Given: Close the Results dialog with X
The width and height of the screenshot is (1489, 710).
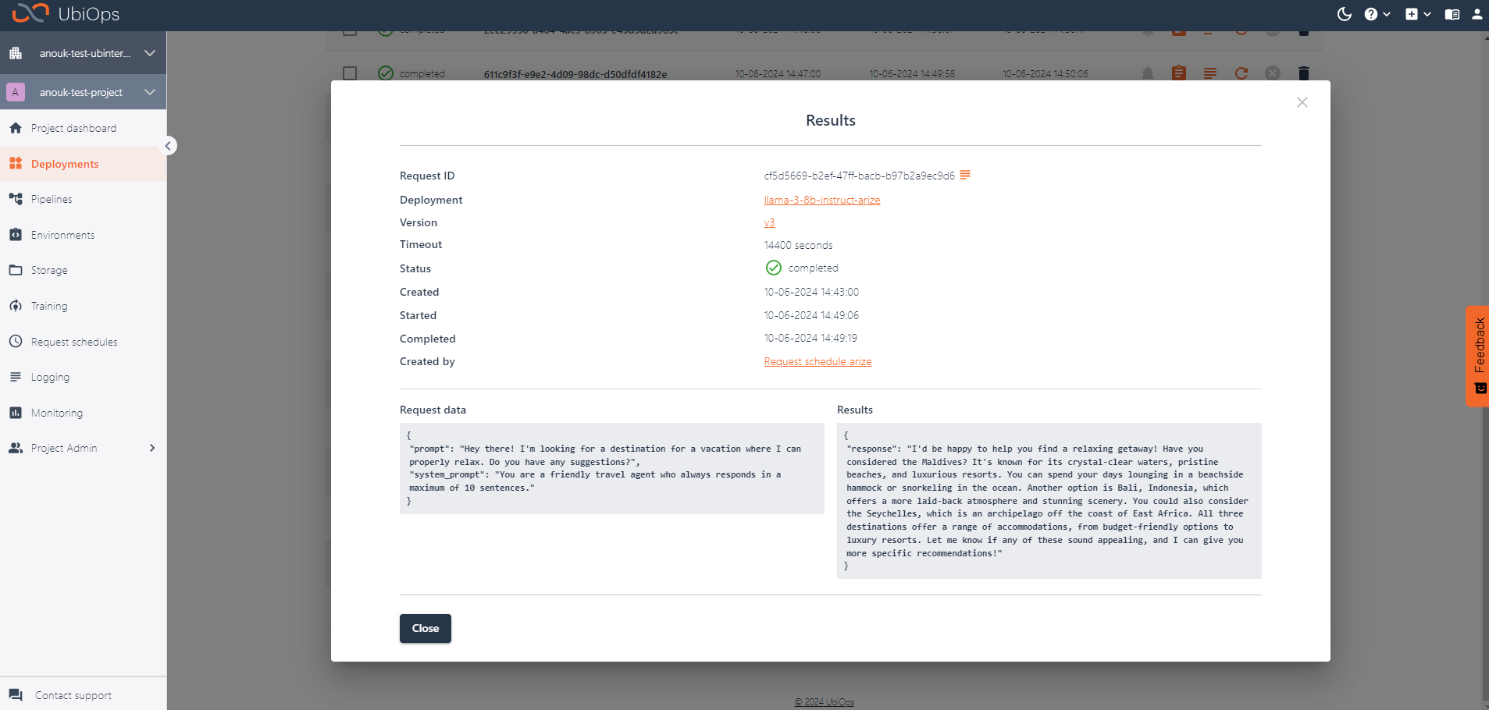Looking at the screenshot, I should (x=1302, y=102).
